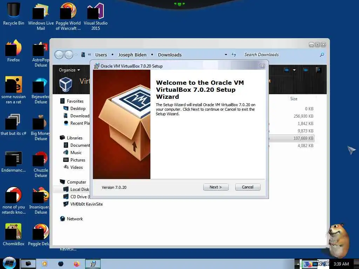Screen dimensions: 359x269
Task: Select Users in the address breadcrumb
Action: (x=101, y=55)
